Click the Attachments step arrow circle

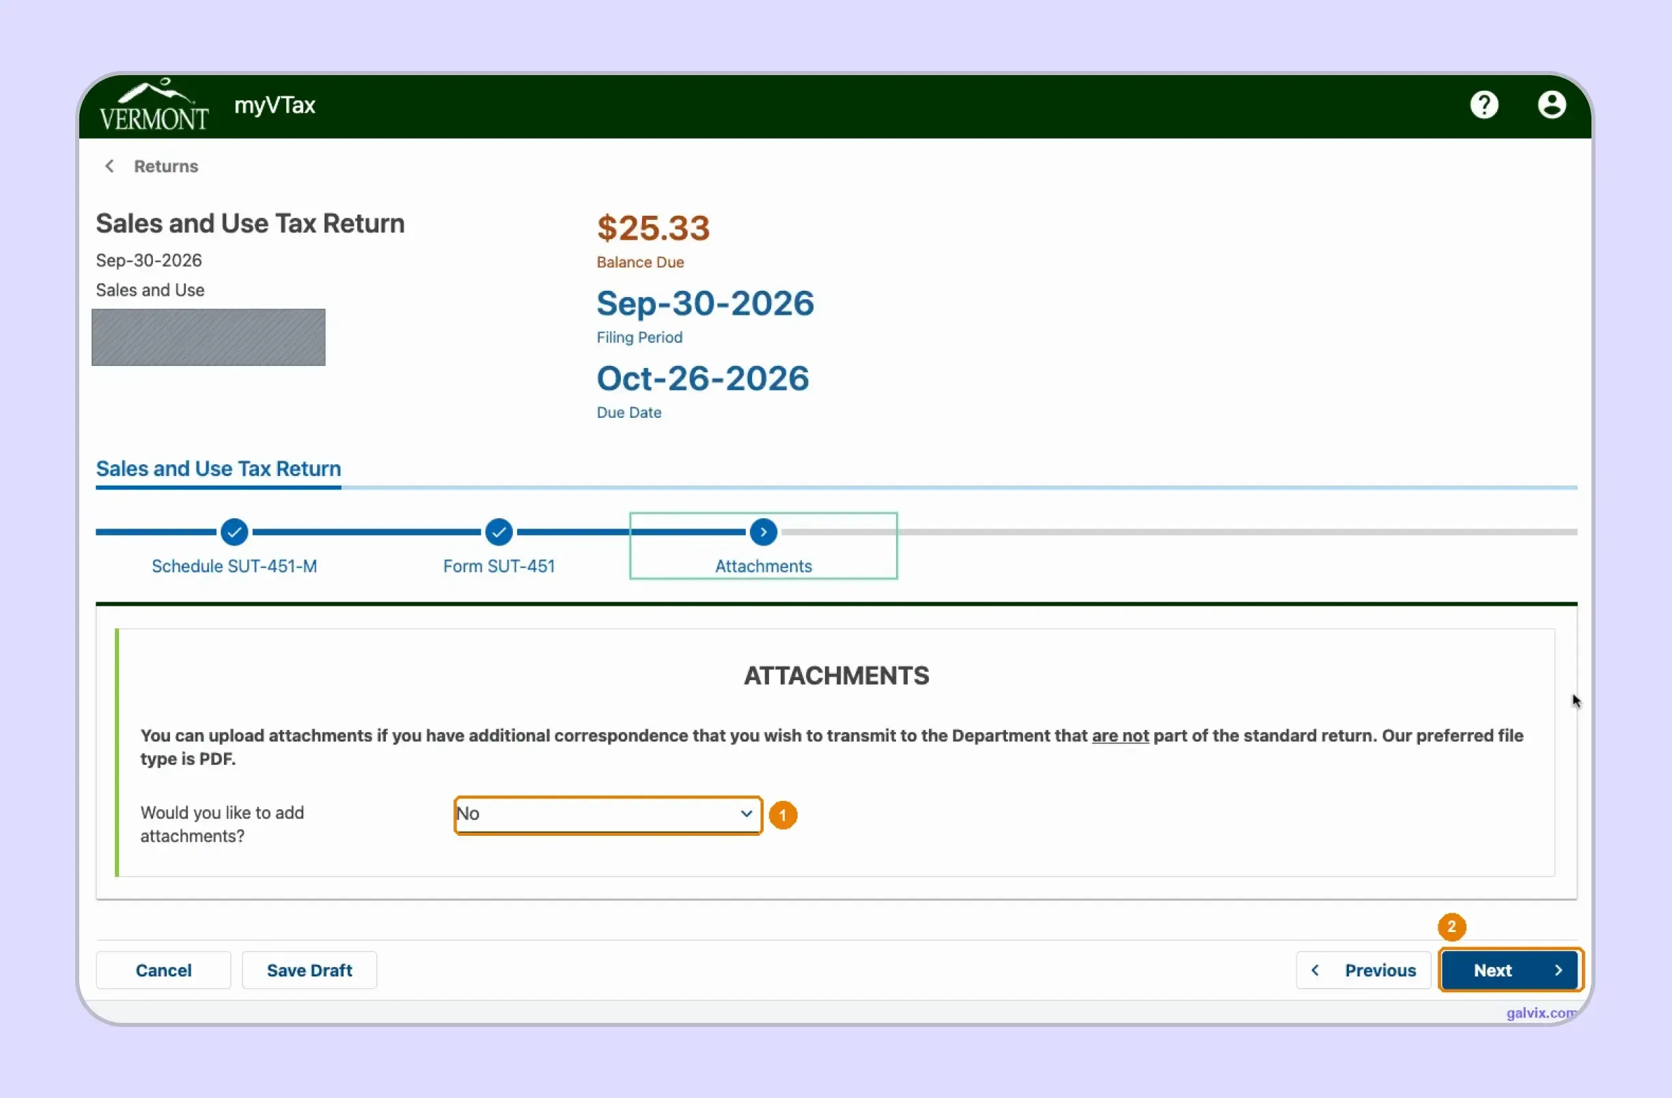click(x=764, y=532)
